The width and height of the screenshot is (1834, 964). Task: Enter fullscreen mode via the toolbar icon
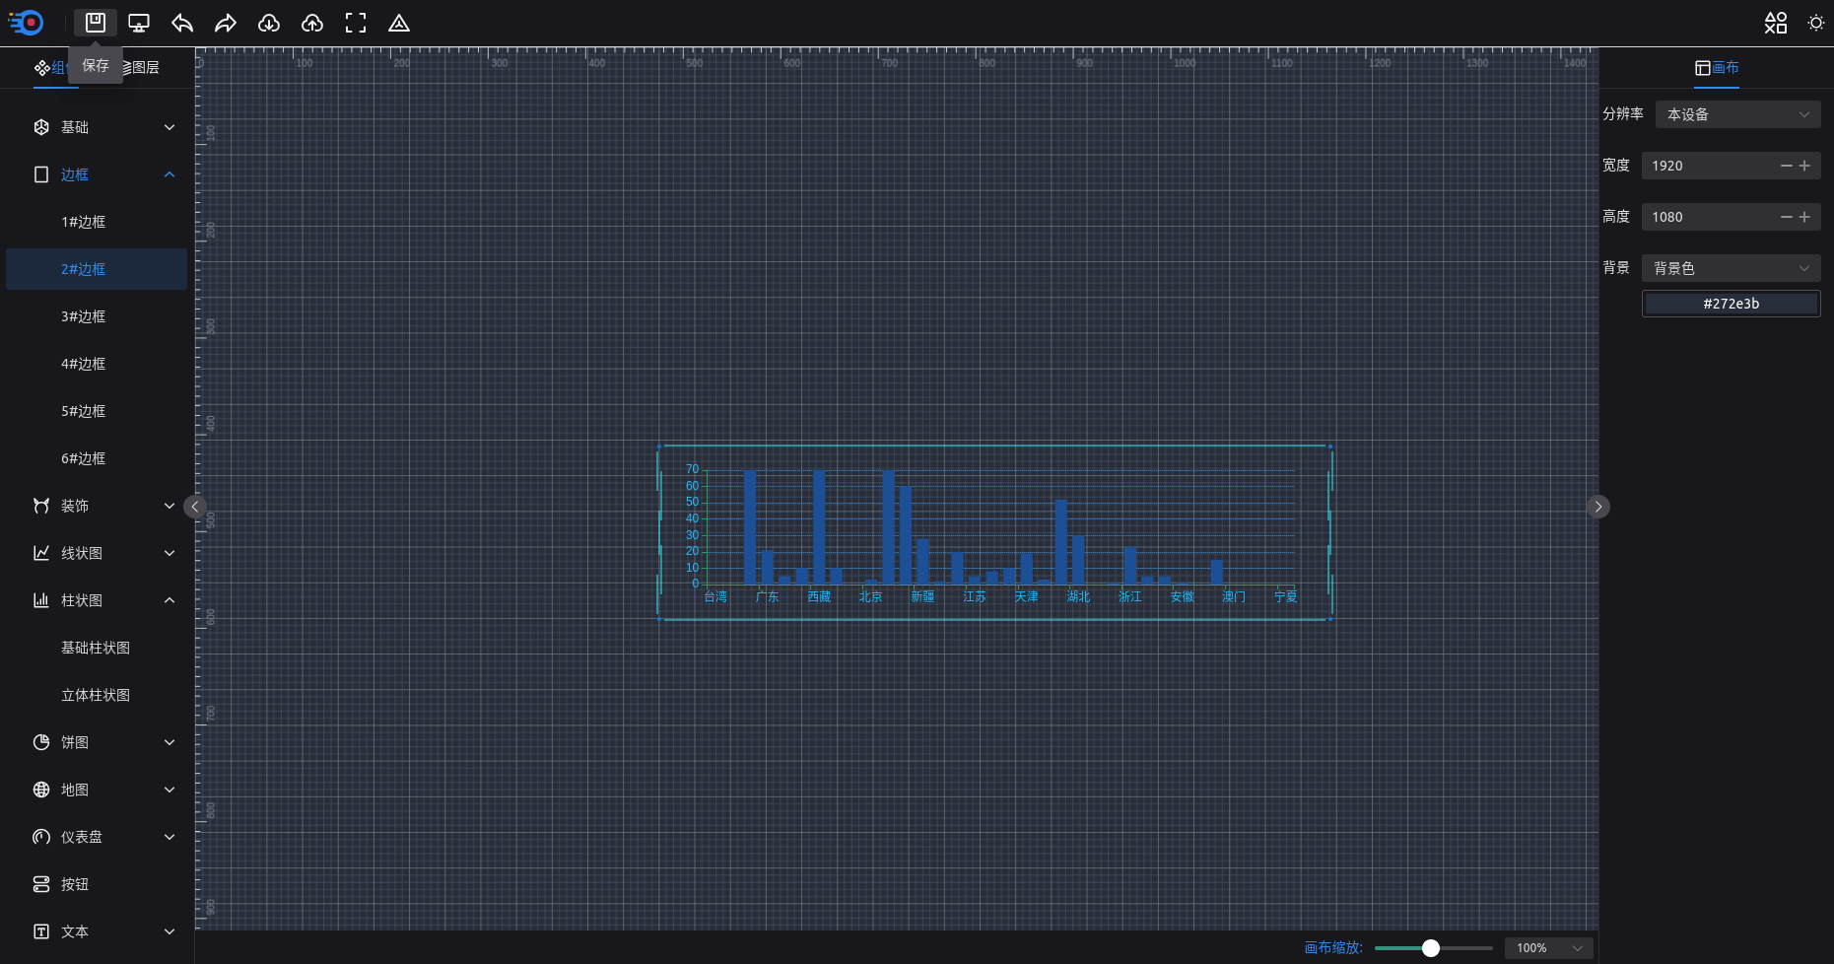pos(356,23)
